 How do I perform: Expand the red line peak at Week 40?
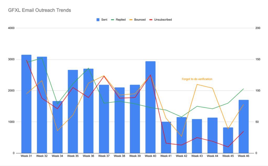tap(150, 74)
